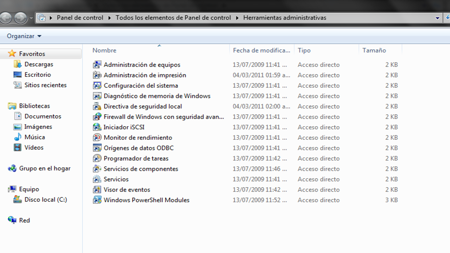Image resolution: width=450 pixels, height=253 pixels.
Task: Click Panel de control in the breadcrumb
Action: [80, 18]
